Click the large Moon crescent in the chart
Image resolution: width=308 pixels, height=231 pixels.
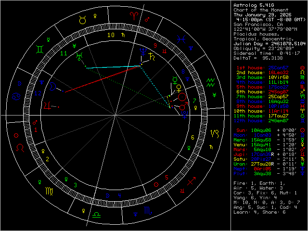(x=52, y=87)
